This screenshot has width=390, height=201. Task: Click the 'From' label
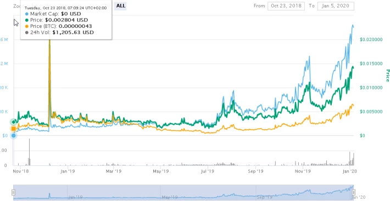[259, 5]
